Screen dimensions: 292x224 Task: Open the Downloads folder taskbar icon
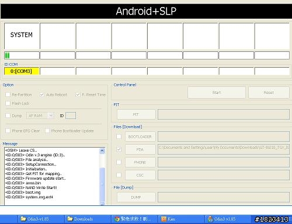[x=88, y=219]
